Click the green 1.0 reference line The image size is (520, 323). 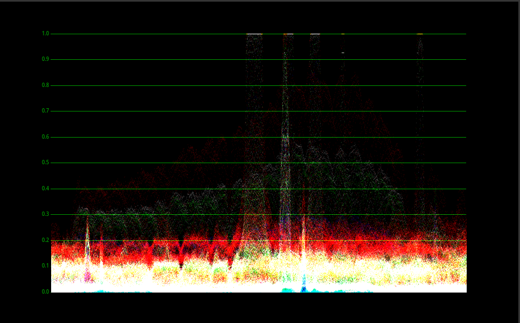[x=163, y=34]
